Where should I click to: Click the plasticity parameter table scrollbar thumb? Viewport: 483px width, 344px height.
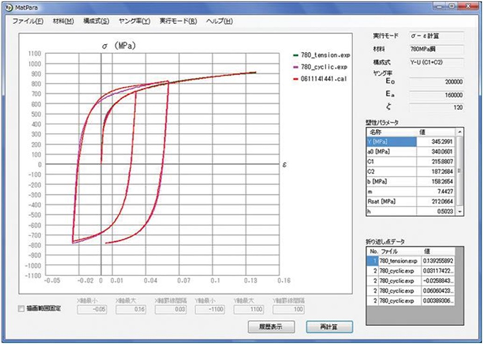point(460,170)
